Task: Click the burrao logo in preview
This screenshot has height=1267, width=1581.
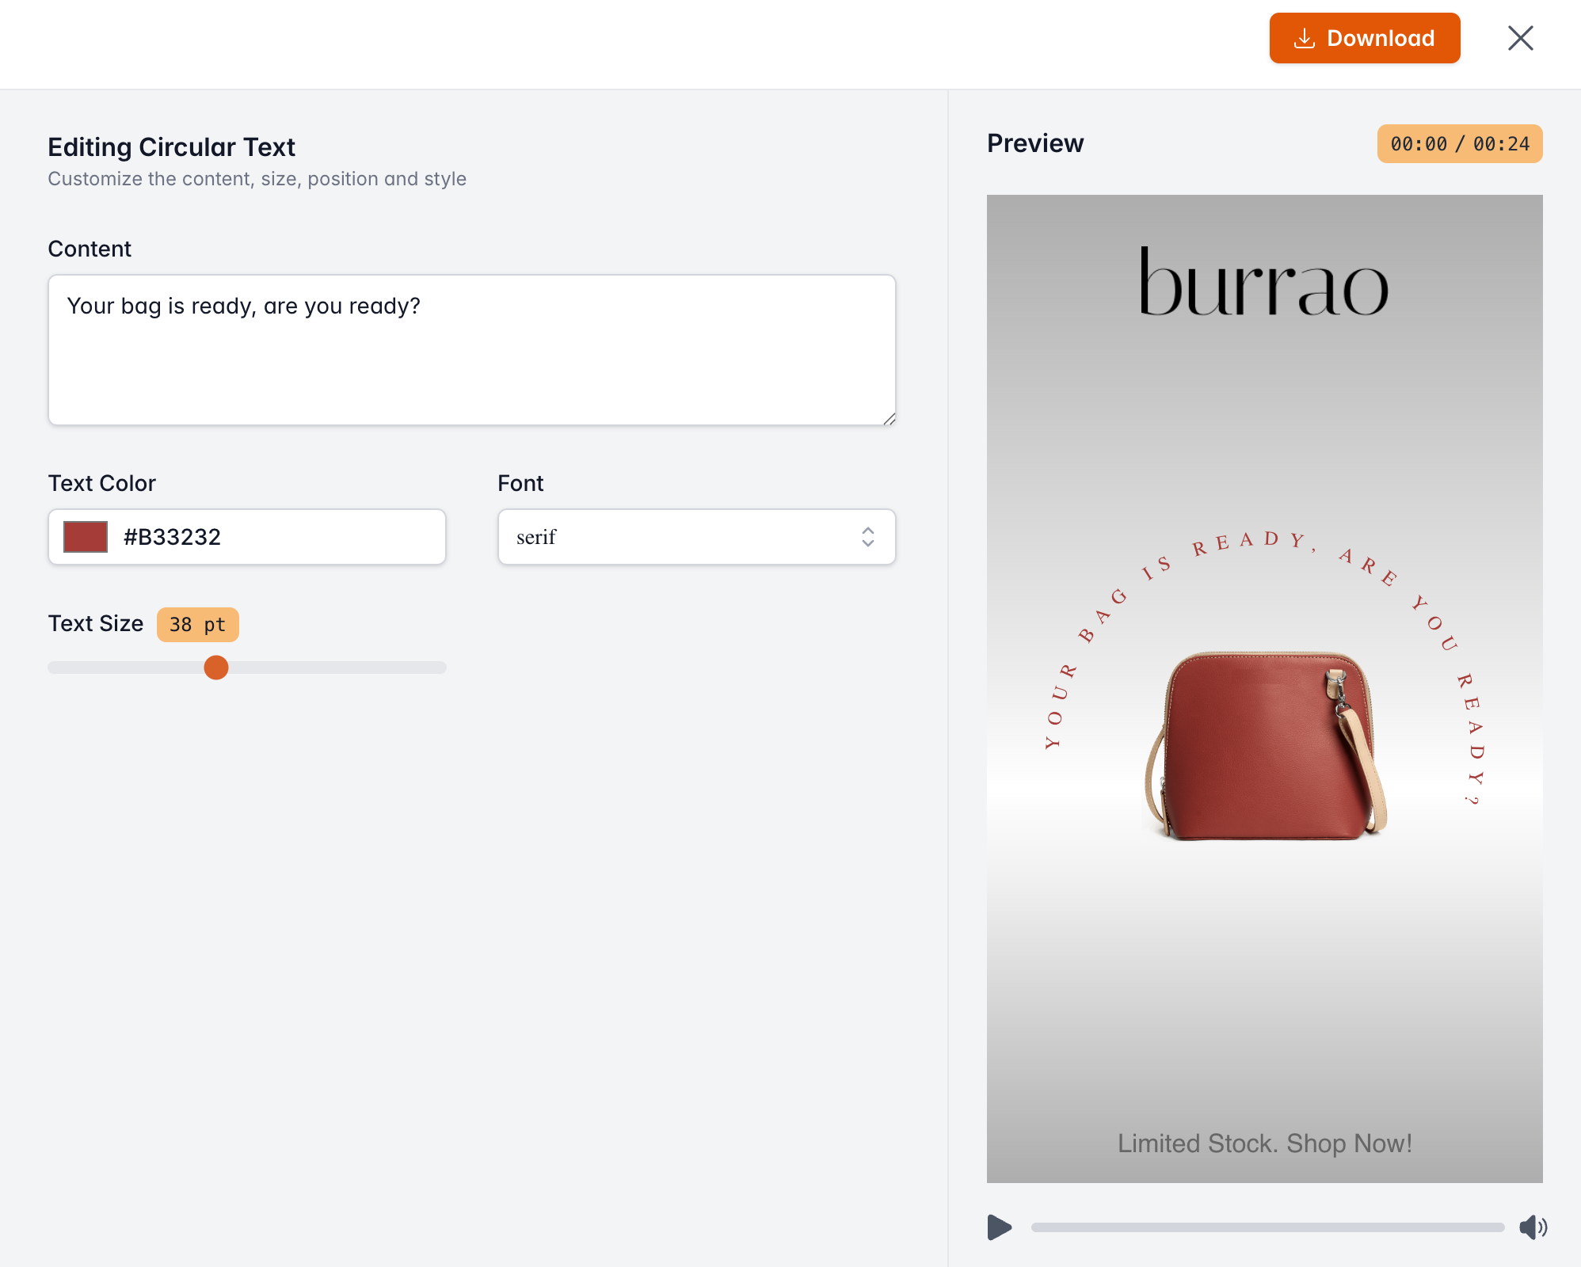Action: pos(1264,282)
